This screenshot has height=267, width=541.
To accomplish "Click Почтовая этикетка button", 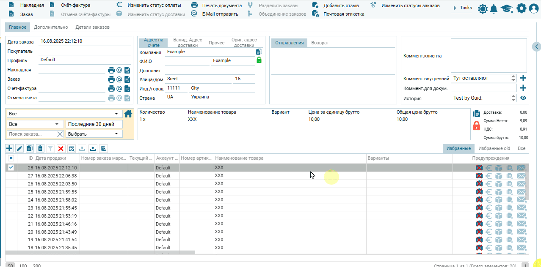I will [344, 14].
